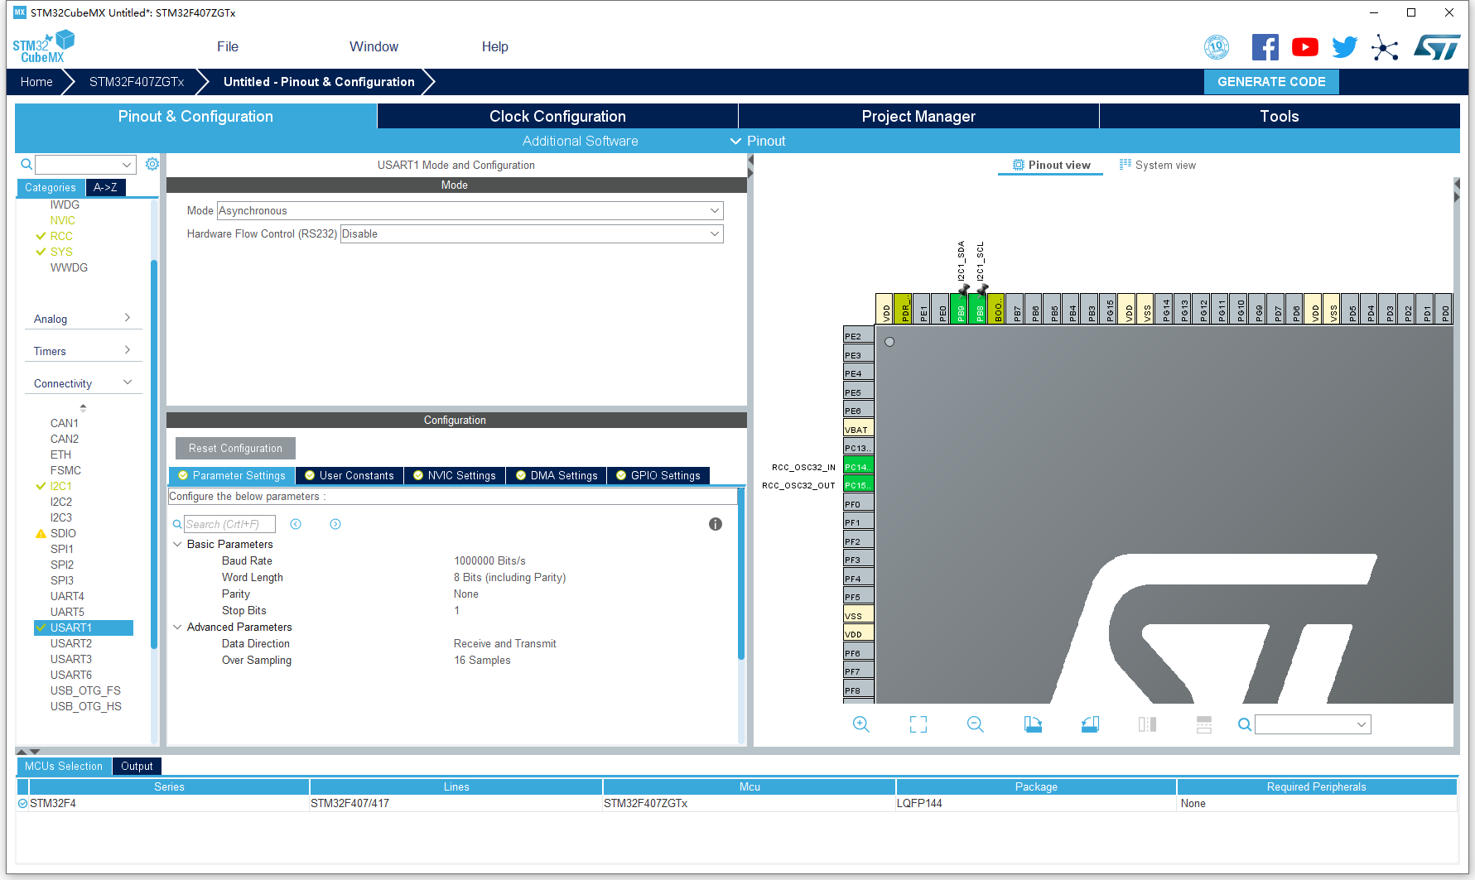This screenshot has width=1475, height=880.
Task: Switch to System view
Action: click(x=1158, y=165)
